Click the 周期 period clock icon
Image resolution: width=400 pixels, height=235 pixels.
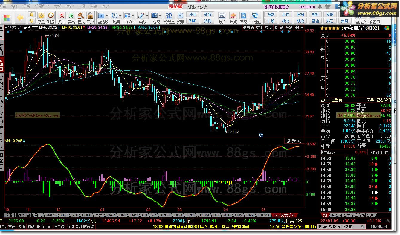point(114,15)
